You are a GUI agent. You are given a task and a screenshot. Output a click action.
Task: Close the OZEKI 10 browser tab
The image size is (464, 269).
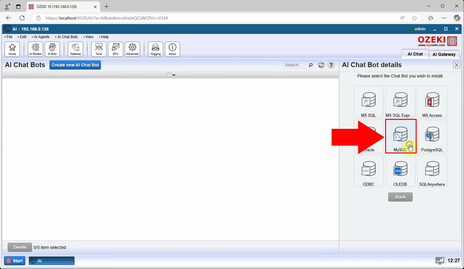coord(95,7)
